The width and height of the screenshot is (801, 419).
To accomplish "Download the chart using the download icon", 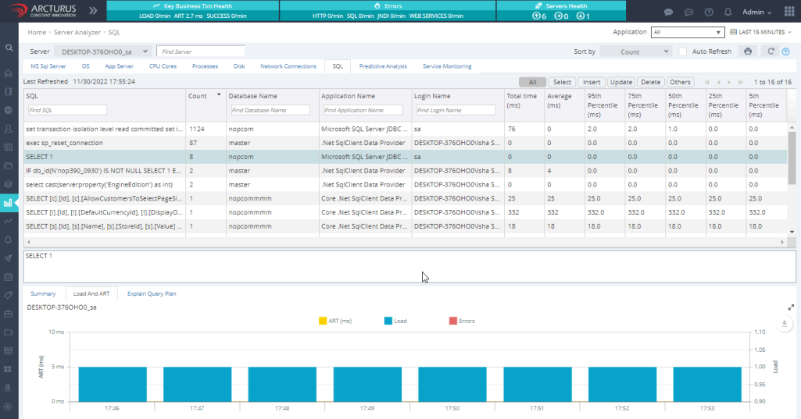I will coord(784,324).
